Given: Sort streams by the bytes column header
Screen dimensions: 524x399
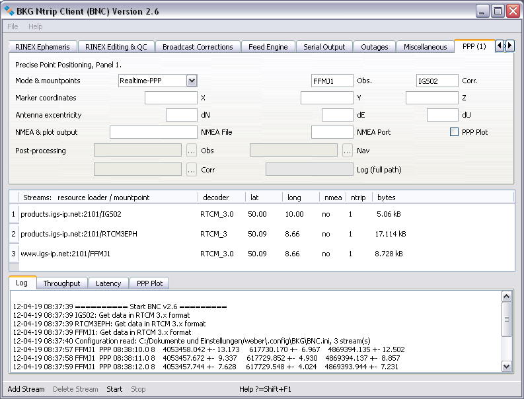Looking at the screenshot, I should coord(385,198).
